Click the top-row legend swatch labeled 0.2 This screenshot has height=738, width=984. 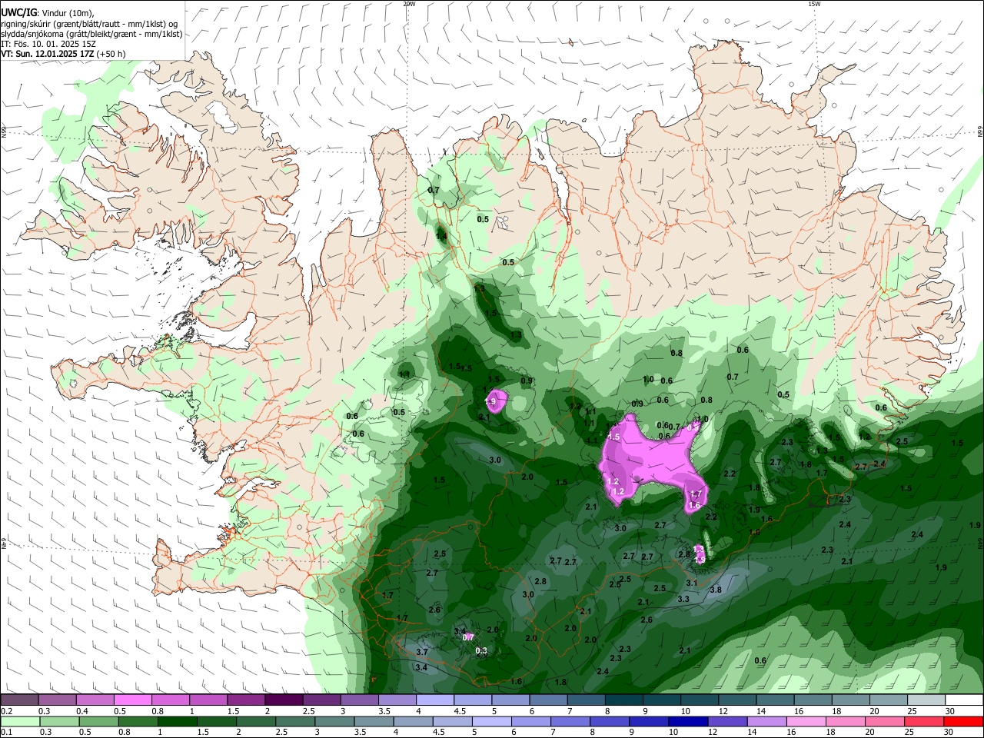click(19, 700)
